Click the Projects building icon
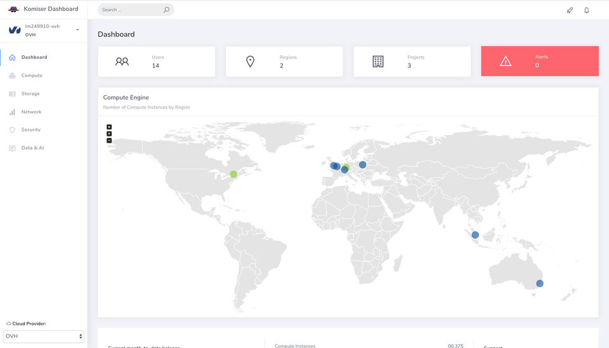 (378, 62)
